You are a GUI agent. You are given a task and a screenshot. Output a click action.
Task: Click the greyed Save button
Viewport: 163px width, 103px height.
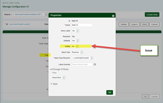pos(144,24)
